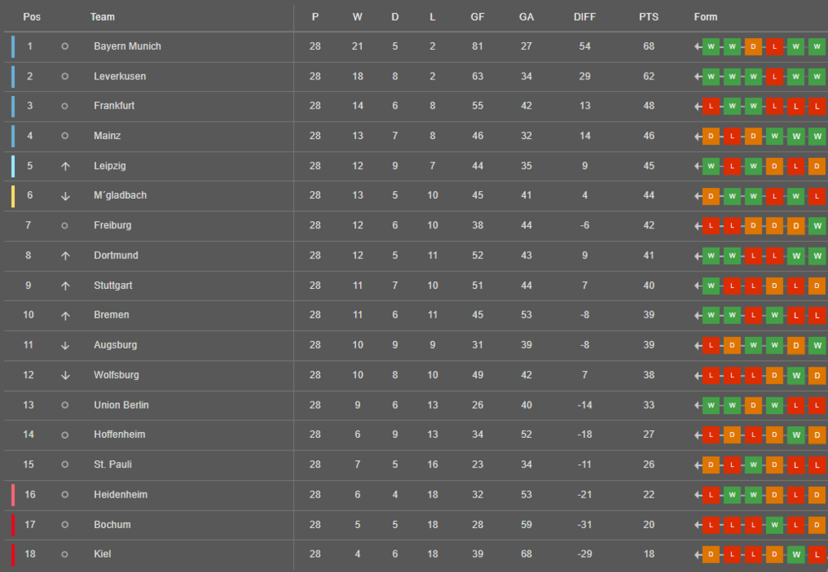Open the Union Berlin team link

pos(122,405)
